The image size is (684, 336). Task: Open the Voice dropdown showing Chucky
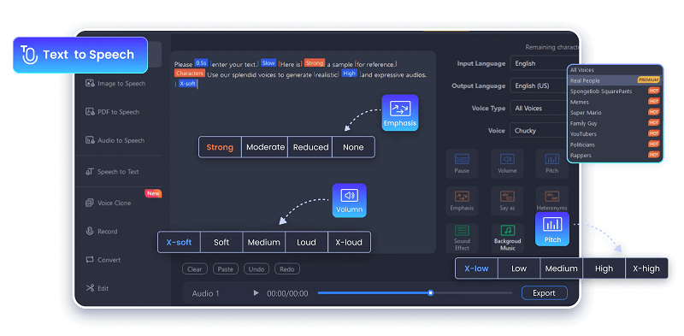[539, 131]
